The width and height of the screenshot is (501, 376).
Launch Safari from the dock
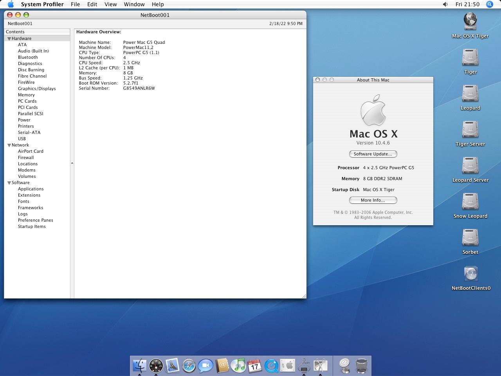pyautogui.click(x=189, y=366)
